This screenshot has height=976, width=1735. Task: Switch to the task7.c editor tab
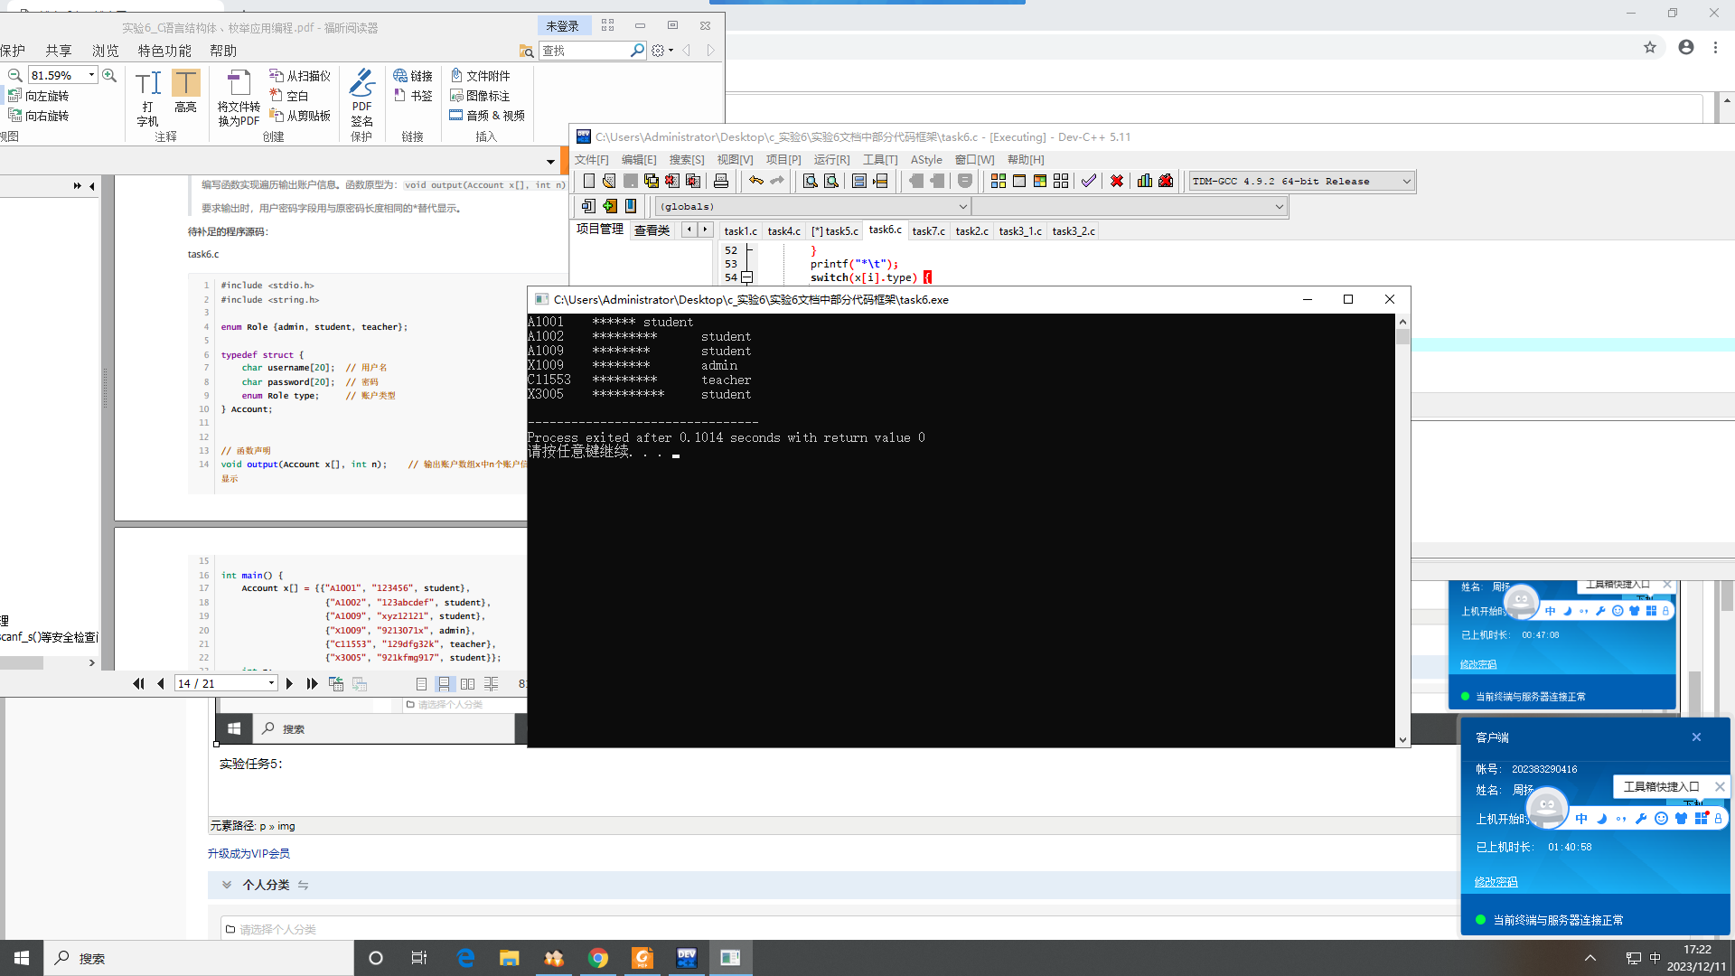(928, 231)
